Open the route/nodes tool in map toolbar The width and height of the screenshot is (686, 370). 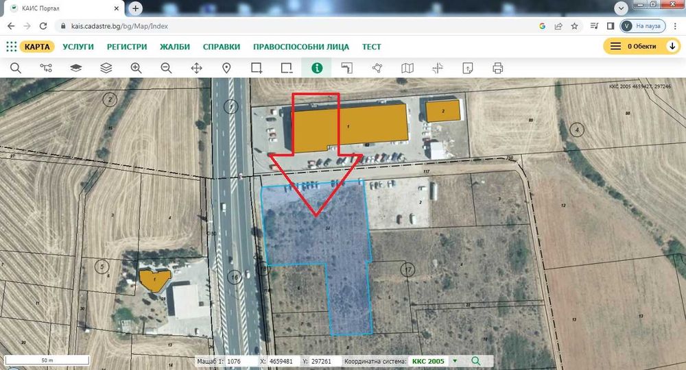click(x=46, y=68)
